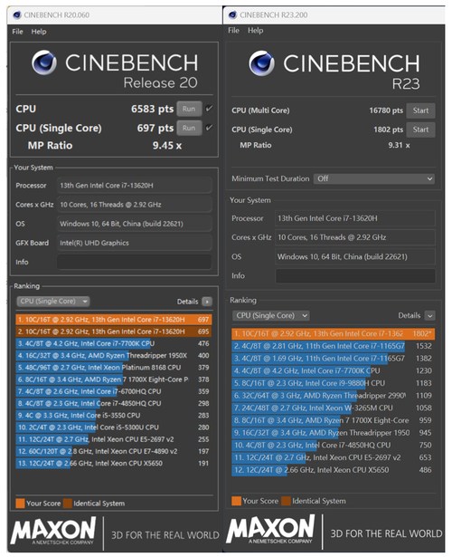
Task: Open the Minimum Test Duration dropdown
Action: tap(374, 178)
